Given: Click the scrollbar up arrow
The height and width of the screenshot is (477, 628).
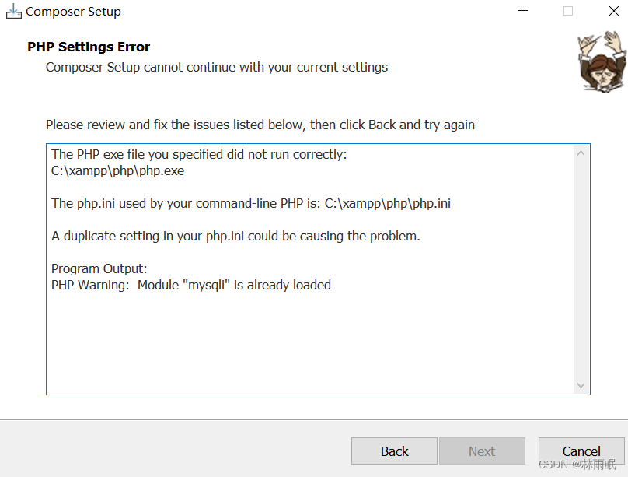Looking at the screenshot, I should coord(581,153).
